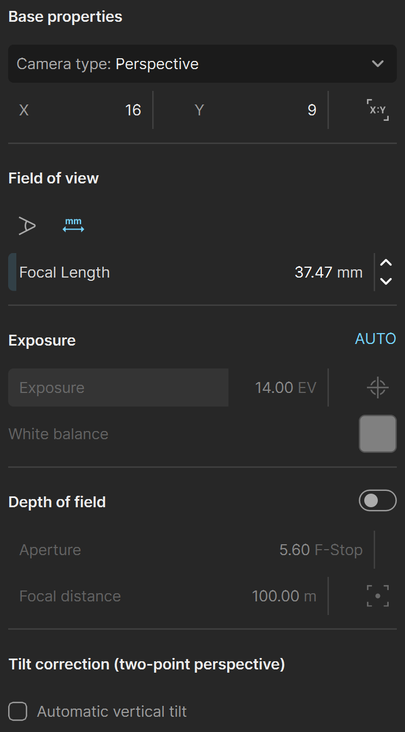Click the X:Y aspect ratio lock icon
The width and height of the screenshot is (405, 732).
[x=378, y=110]
